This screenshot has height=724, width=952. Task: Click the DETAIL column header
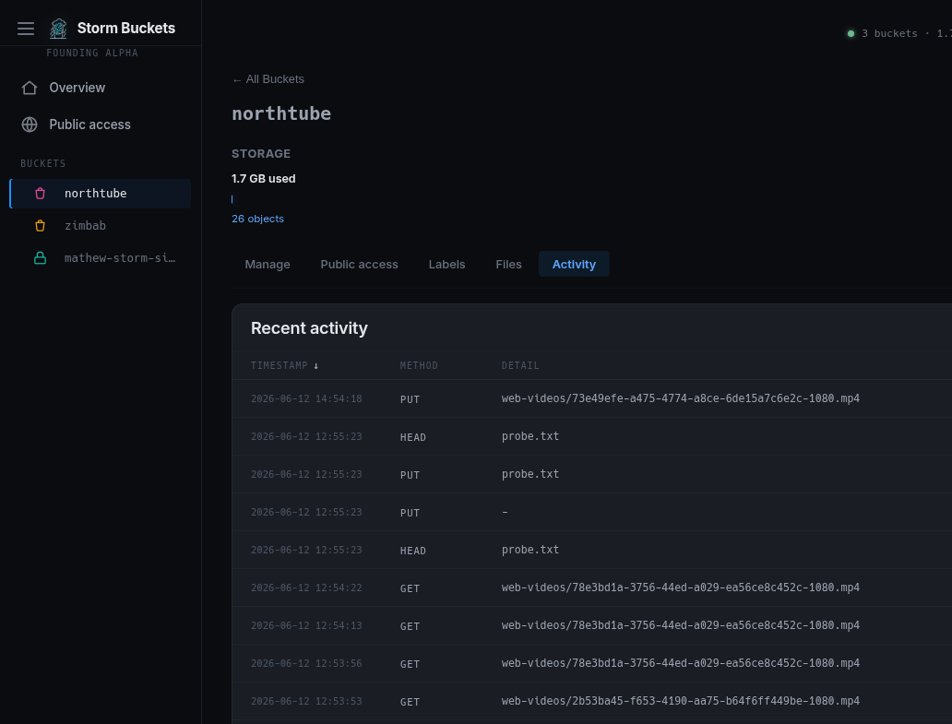pos(519,366)
